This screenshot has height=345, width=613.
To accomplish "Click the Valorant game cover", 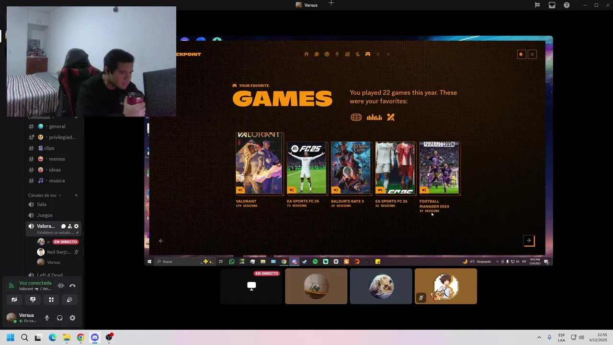I will pyautogui.click(x=259, y=163).
